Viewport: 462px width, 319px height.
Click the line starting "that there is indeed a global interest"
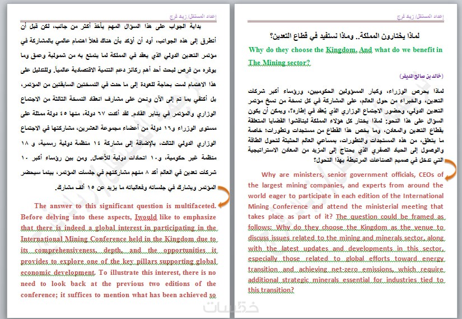(119, 228)
